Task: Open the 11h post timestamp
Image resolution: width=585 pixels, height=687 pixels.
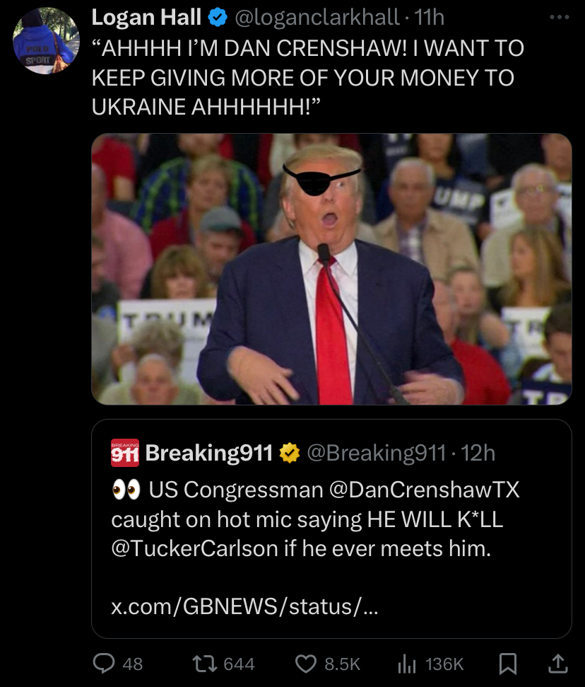Action: (429, 18)
